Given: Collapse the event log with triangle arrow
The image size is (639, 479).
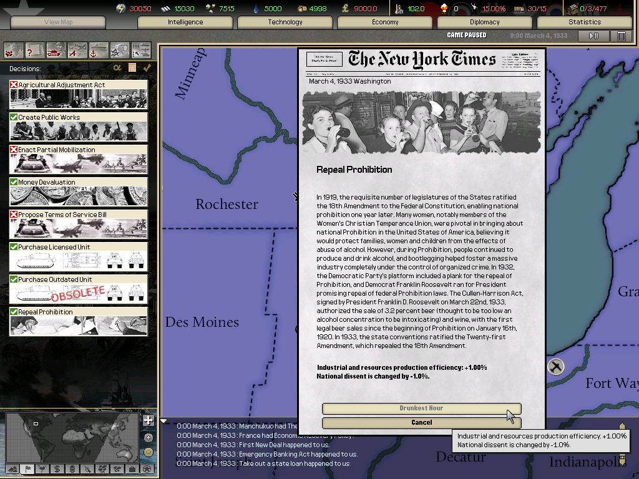Looking at the screenshot, I should 163,421.
